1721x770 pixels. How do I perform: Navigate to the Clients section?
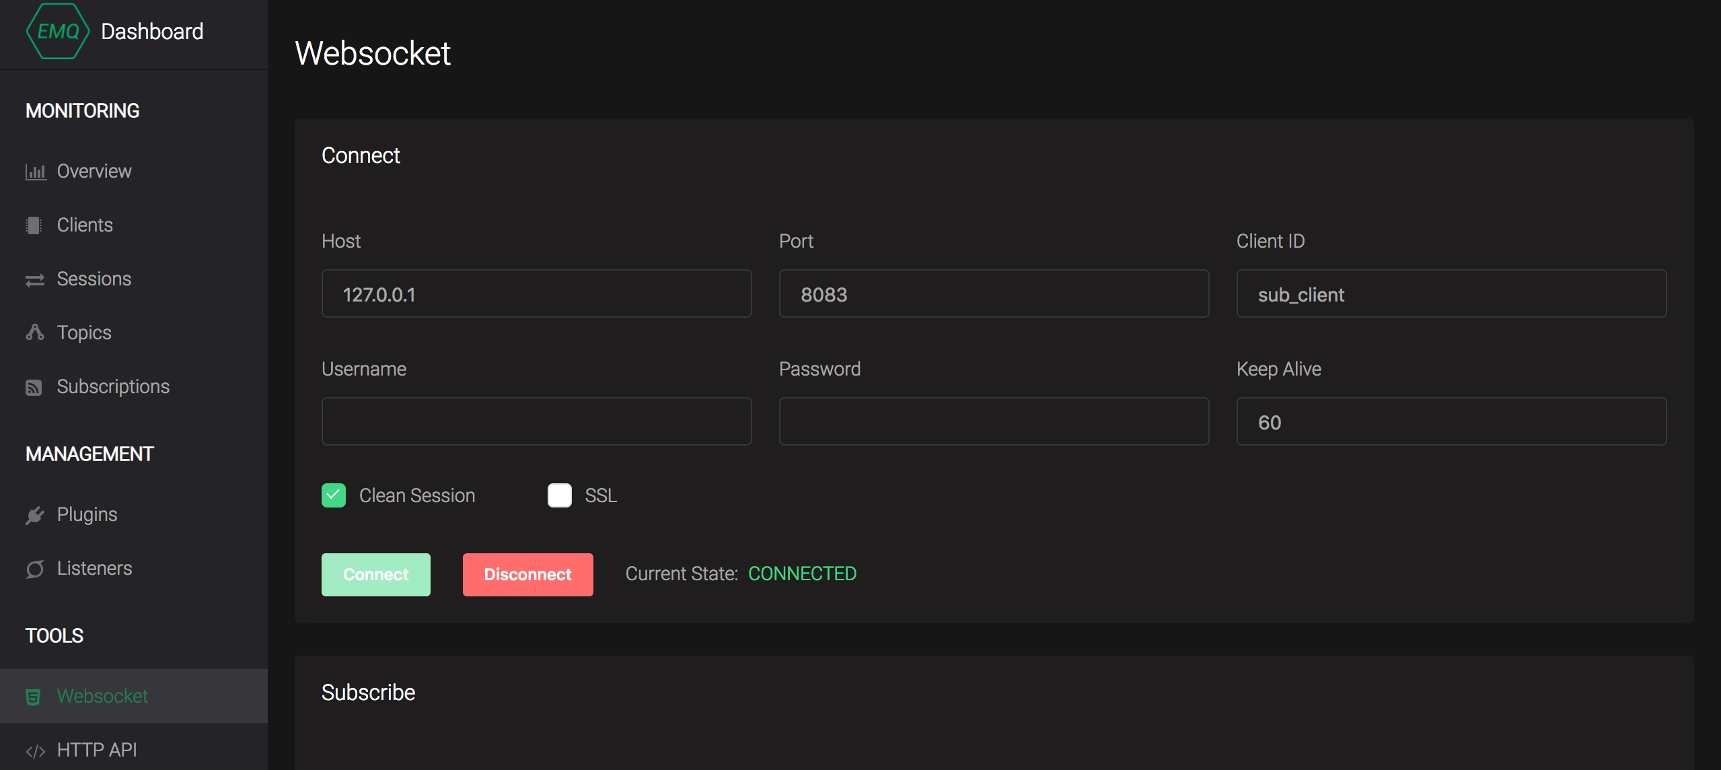tap(85, 225)
